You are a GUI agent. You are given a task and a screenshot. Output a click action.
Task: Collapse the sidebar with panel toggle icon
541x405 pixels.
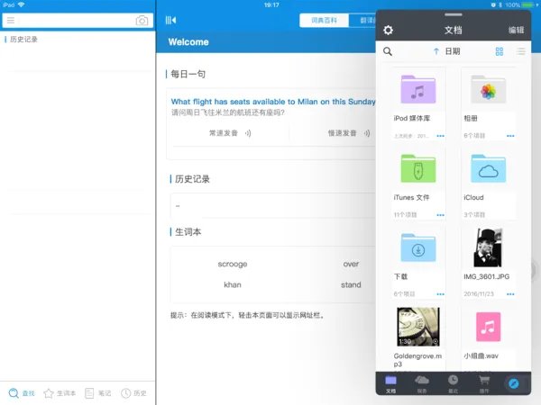[x=170, y=21]
